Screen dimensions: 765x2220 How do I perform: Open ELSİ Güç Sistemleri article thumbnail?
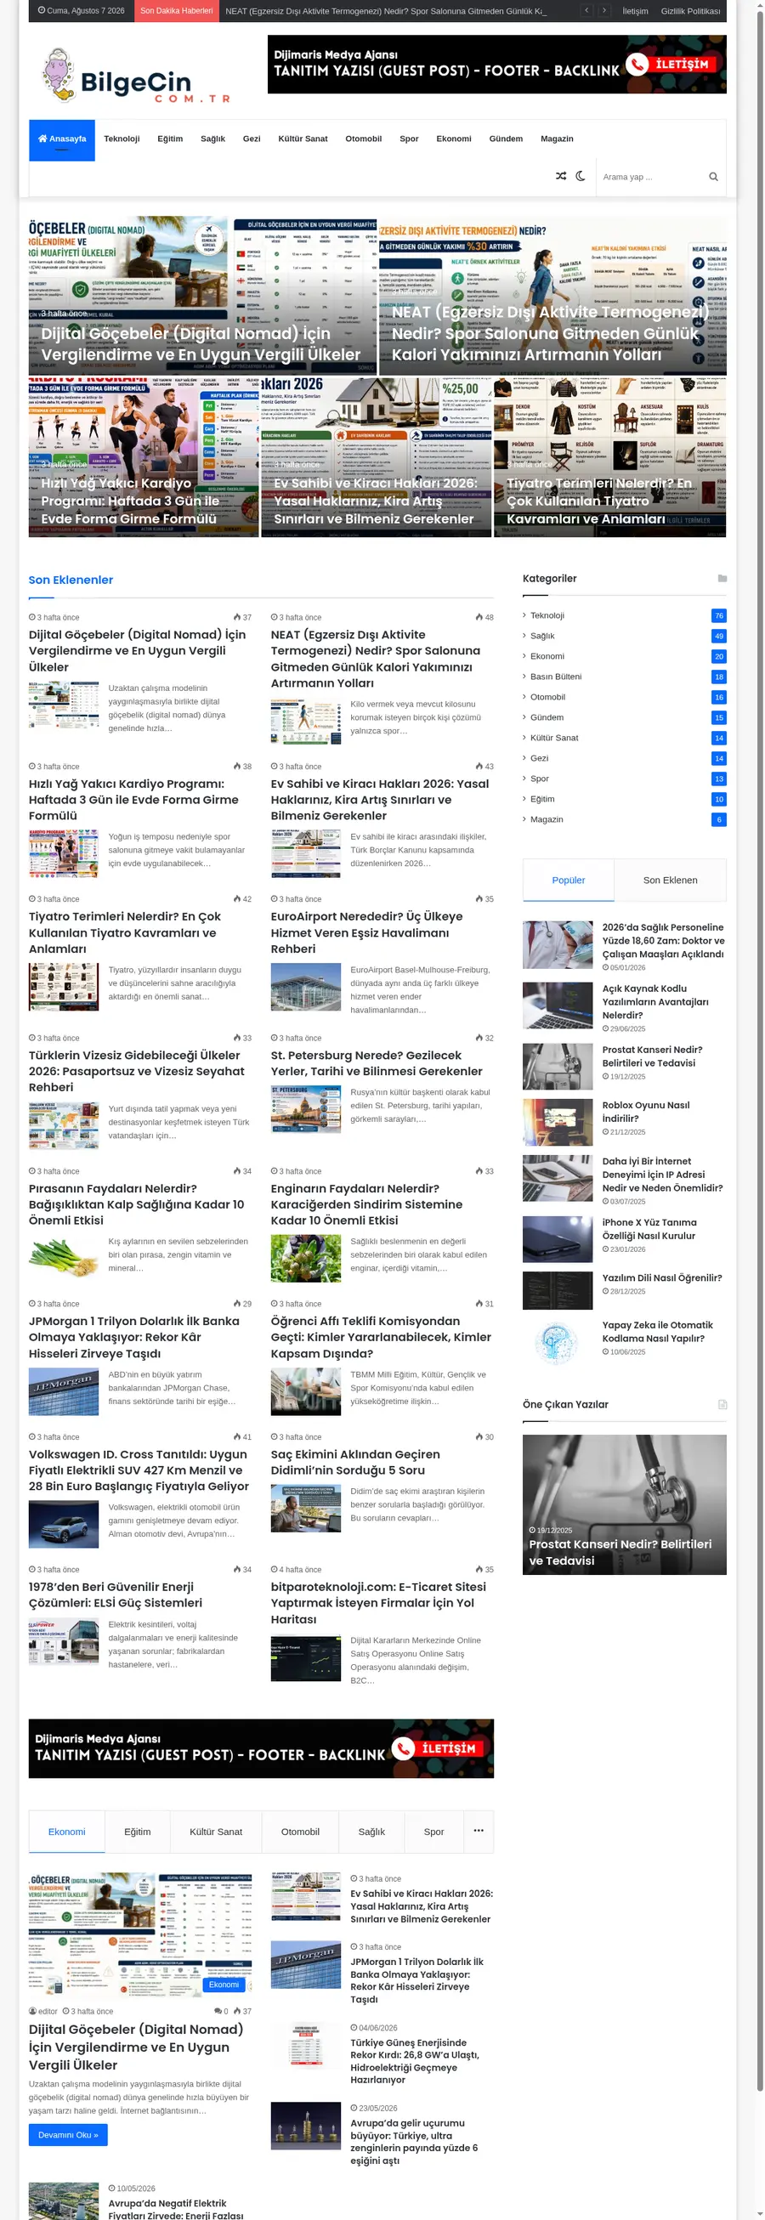click(x=64, y=1642)
